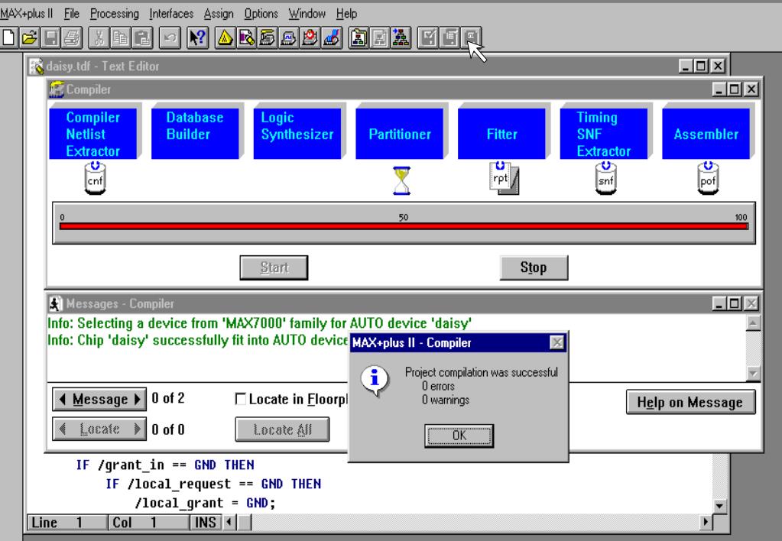Open the Timing Analyzer red clock icon
This screenshot has height=541, width=782.
pos(310,38)
